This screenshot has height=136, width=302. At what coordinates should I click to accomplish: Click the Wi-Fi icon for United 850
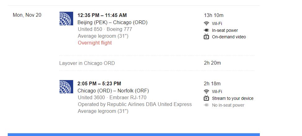[x=206, y=23]
